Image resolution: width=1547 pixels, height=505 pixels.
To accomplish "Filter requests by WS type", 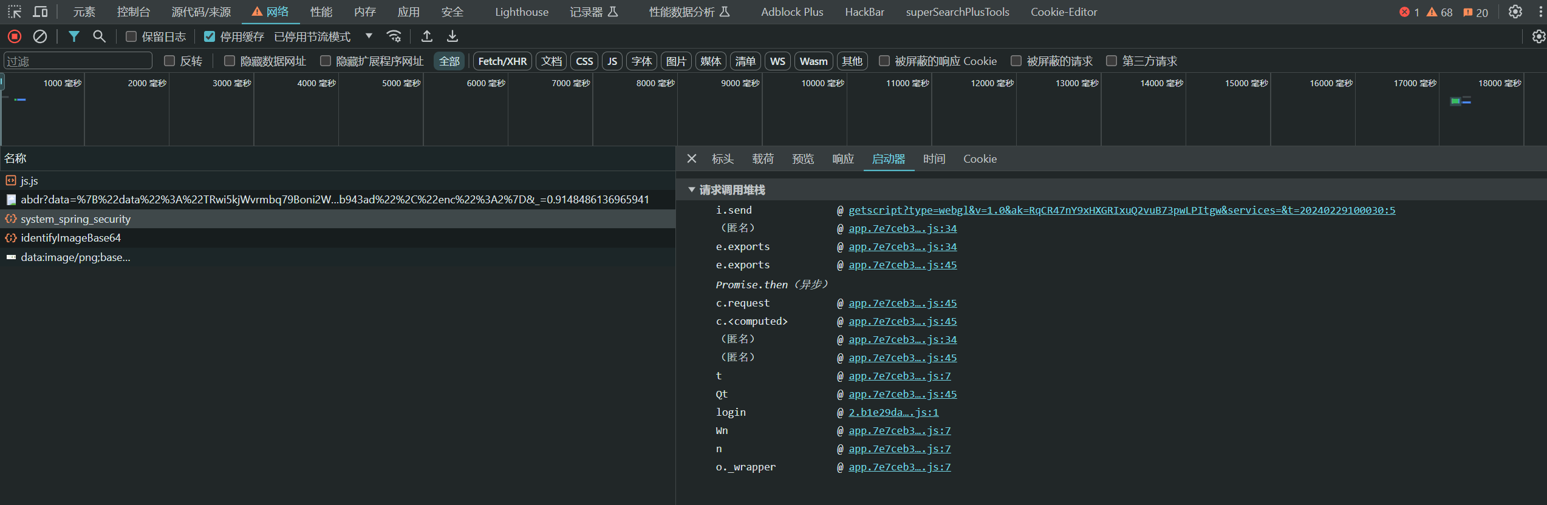I will [777, 61].
